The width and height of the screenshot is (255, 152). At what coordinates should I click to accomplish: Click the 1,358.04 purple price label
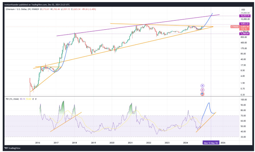pos(245,34)
